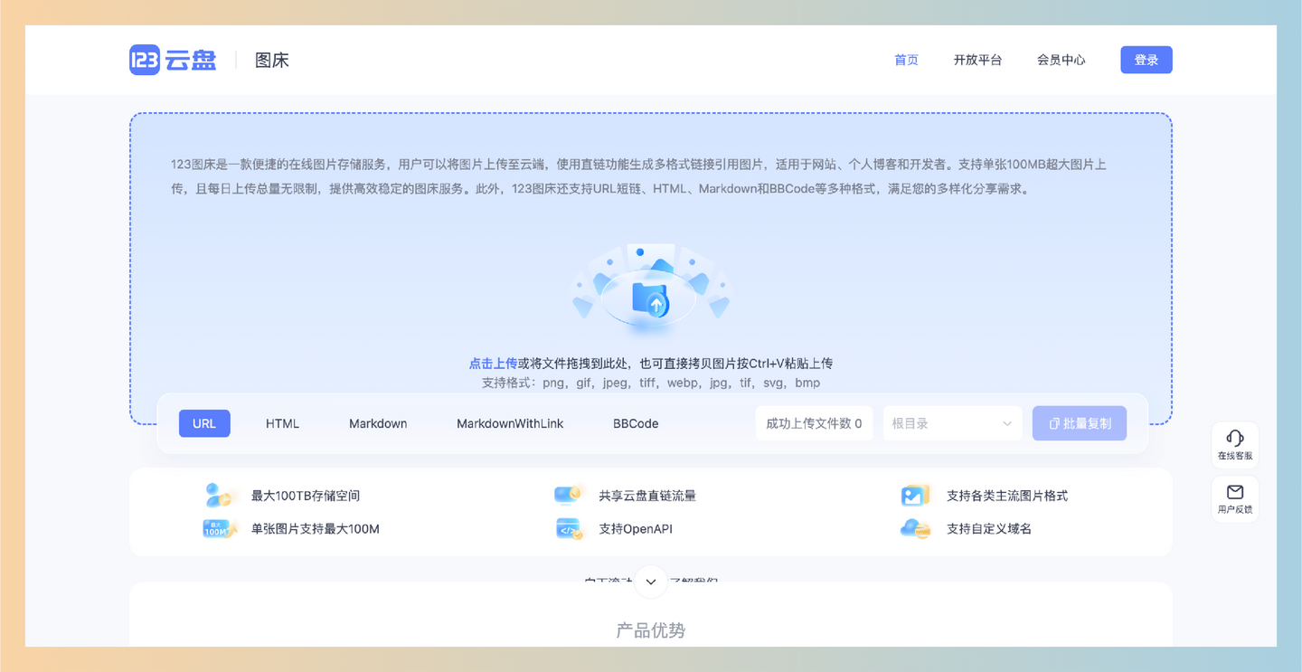Click the 支持OpenAPI code icon
1302x672 pixels.
[x=568, y=528]
